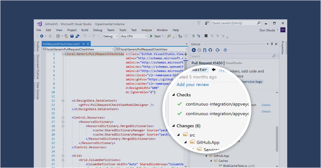321x168 pixels.
Task: Toggle pin on PullRequestCheckView.xaml tab
Action: click(x=83, y=44)
